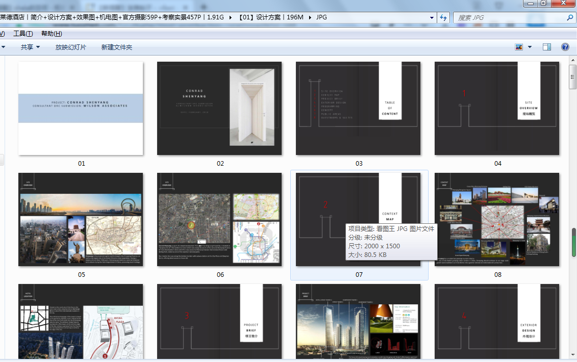Image resolution: width=577 pixels, height=362 pixels.
Task: Expand the arrow before JPG in path
Action: (310, 17)
